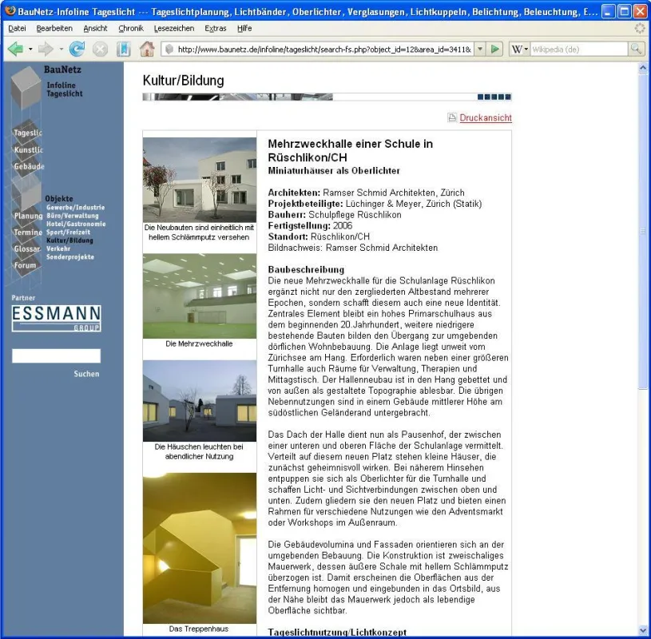Select Gewerbe/Industrie in Objekte list
The height and width of the screenshot is (639, 651).
click(76, 207)
